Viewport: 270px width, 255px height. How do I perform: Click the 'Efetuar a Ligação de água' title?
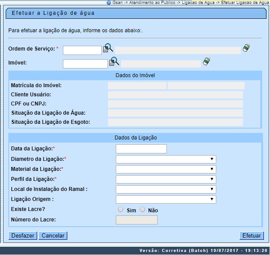click(x=53, y=13)
